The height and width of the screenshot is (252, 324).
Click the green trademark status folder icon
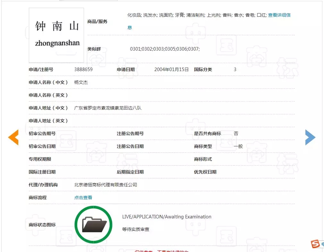click(93, 224)
